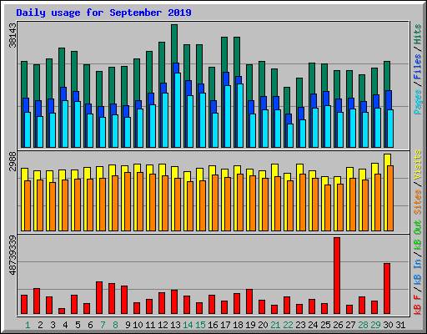The width and height of the screenshot is (427, 334).
Task: Click day label 30 on the x-axis
Action: tap(388, 325)
